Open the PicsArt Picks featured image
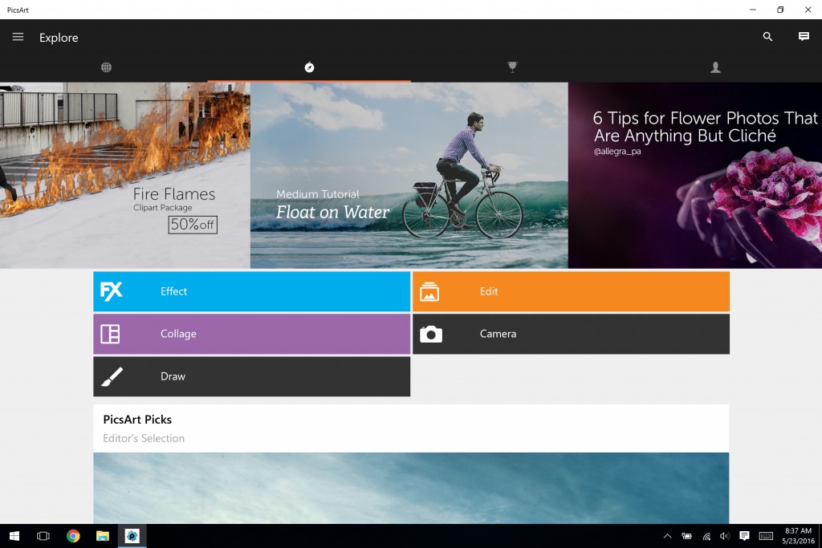 411,488
